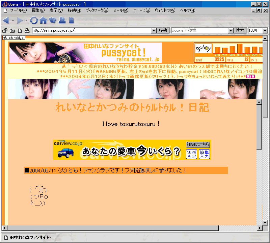Click the Opera logo in the title bar

(5, 4)
